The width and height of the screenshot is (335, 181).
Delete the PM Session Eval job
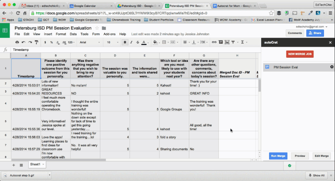coord(332,67)
